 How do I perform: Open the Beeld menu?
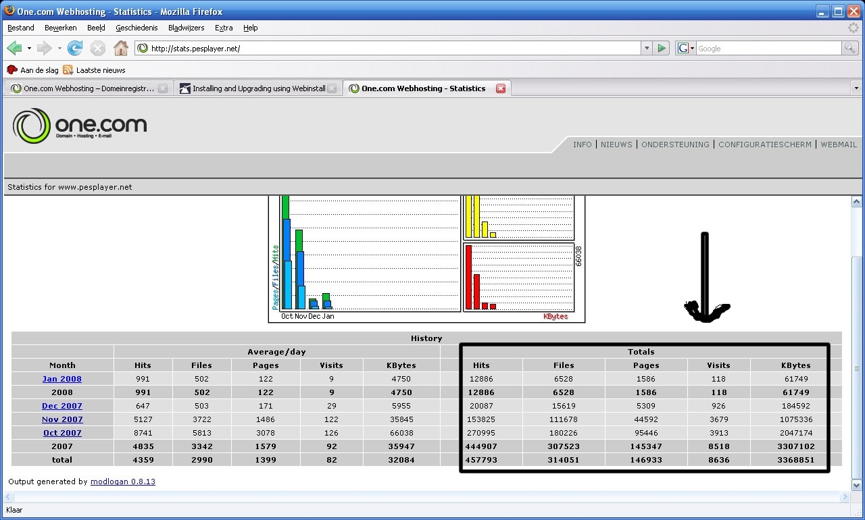coord(97,28)
